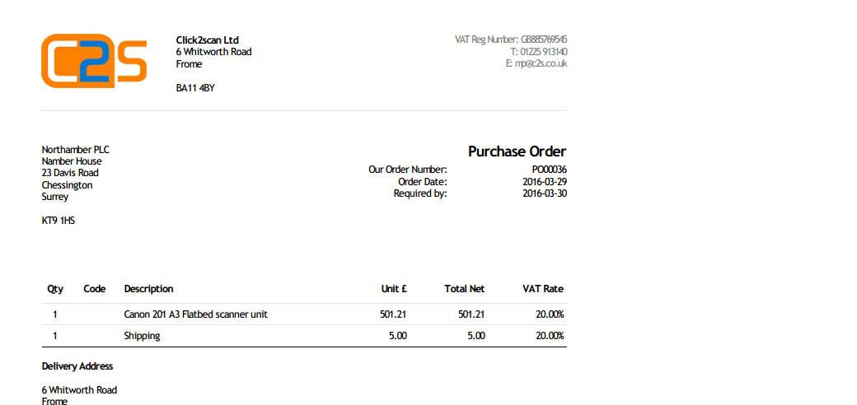857x405 pixels.
Task: Click the Unit £ column header
Action: pyautogui.click(x=394, y=289)
